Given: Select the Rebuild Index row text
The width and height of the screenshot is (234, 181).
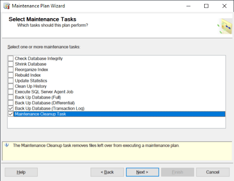Looking at the screenshot, I should coord(28,75).
